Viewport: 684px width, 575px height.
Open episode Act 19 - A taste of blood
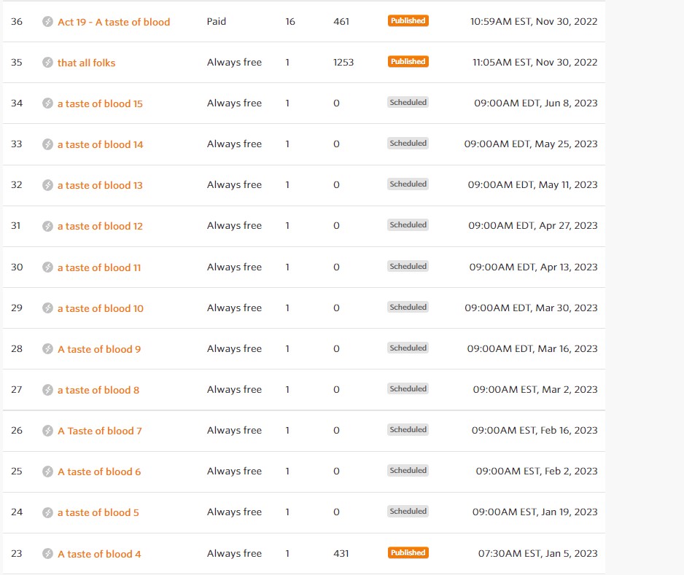point(114,22)
